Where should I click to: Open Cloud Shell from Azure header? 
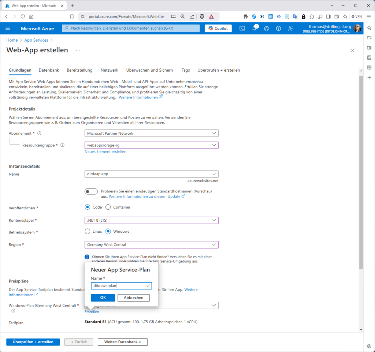point(242,29)
